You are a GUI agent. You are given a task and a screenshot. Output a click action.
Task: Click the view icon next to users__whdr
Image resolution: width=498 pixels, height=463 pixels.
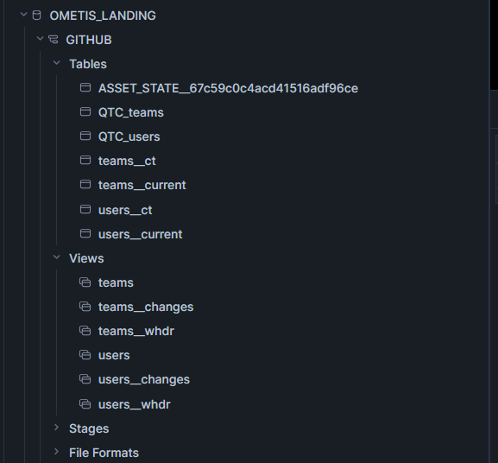point(85,404)
